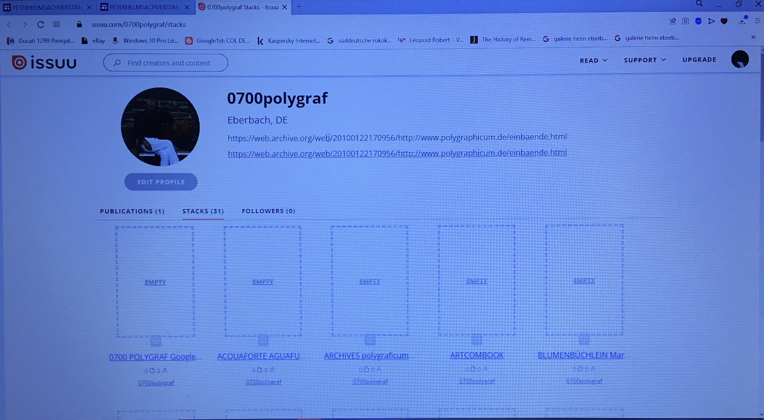The height and width of the screenshot is (420, 764).
Task: Open Google1st: COL DE bookmark
Action: [218, 41]
